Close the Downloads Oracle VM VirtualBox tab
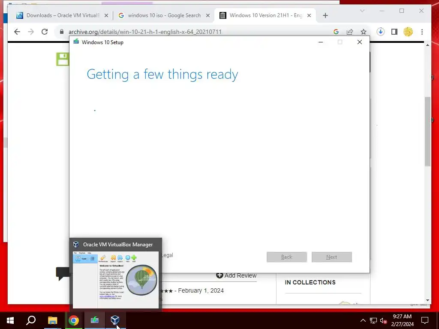Screen dimensions: 439x329 click(x=106, y=16)
